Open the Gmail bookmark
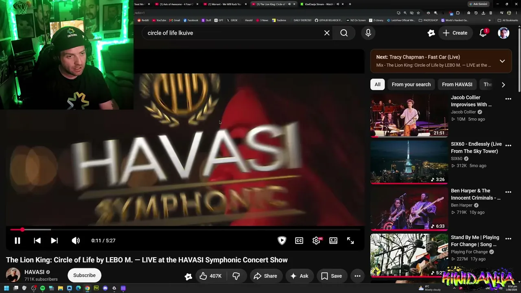 pos(175,20)
